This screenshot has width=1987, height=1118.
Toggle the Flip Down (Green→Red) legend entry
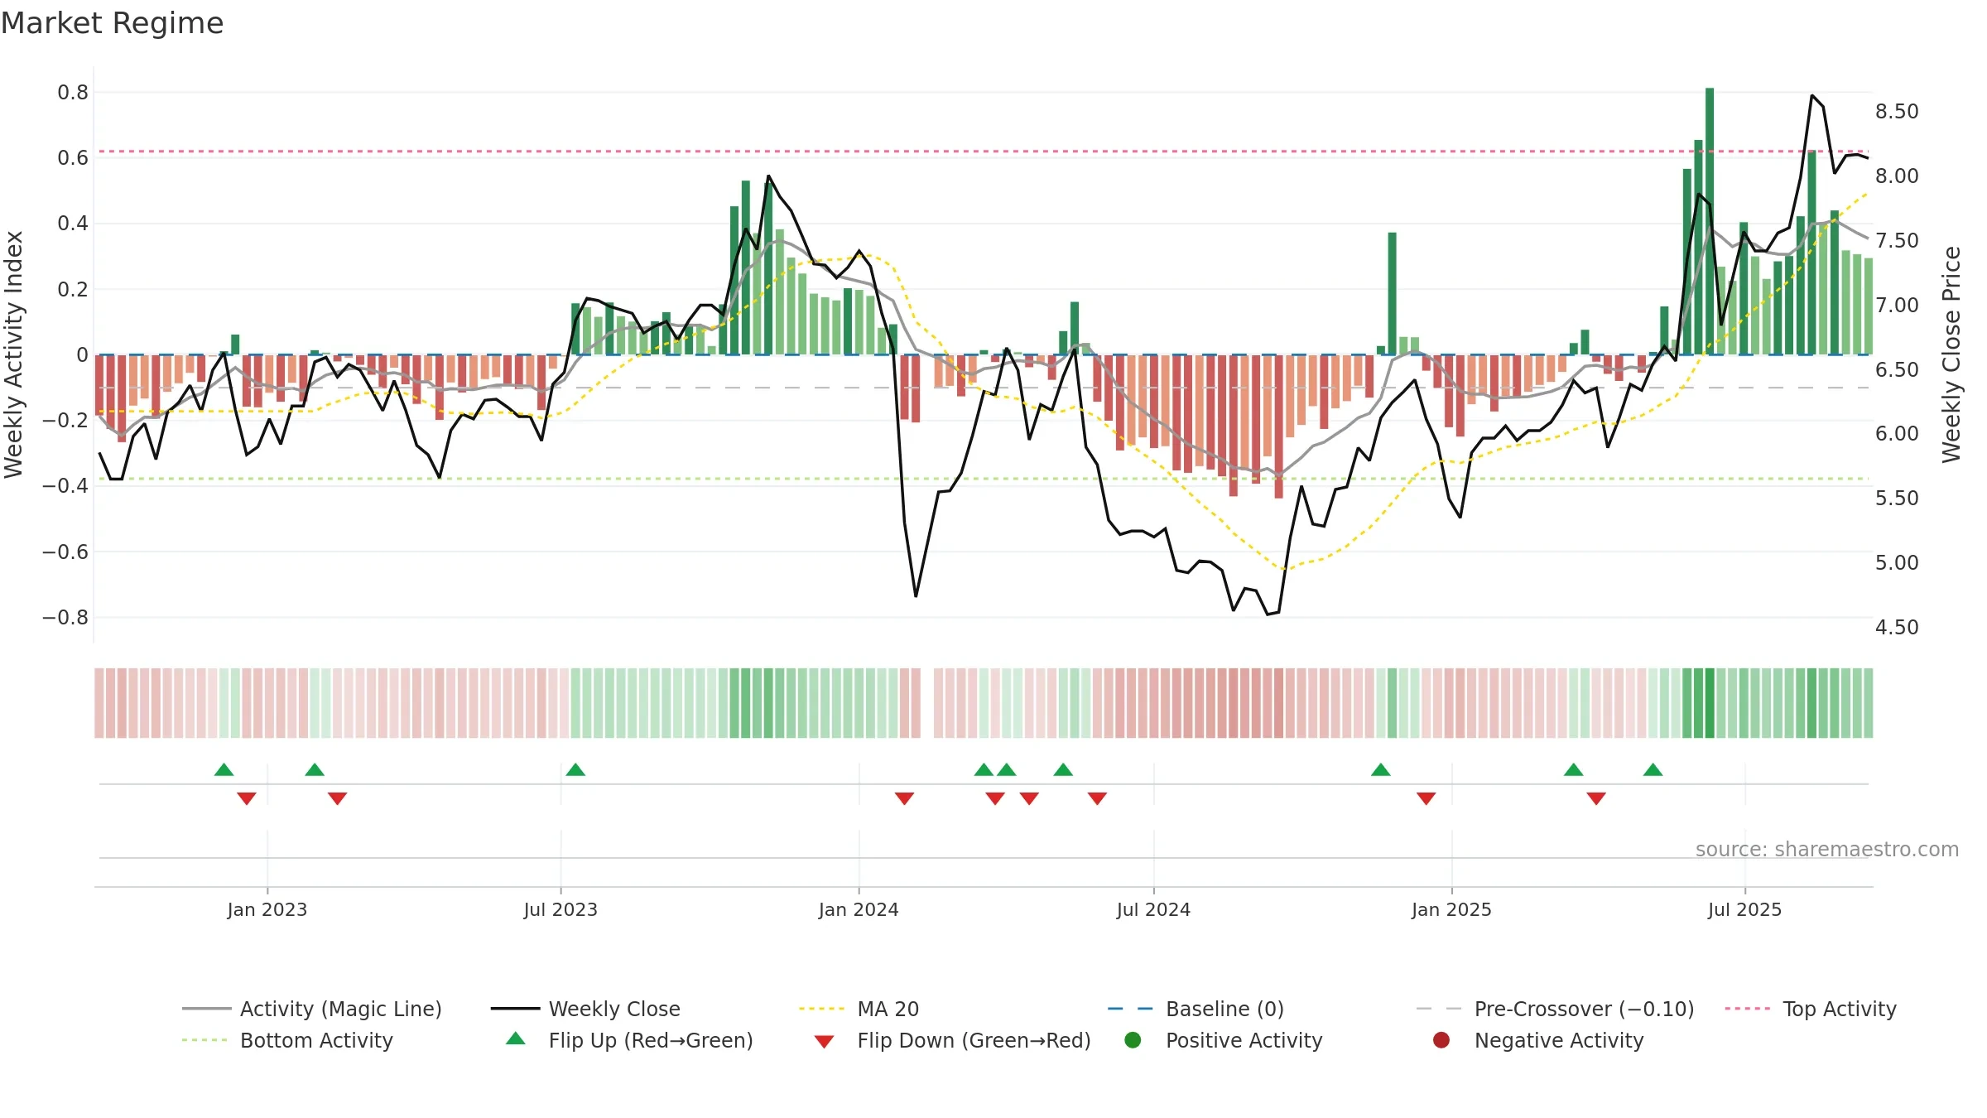[951, 1040]
